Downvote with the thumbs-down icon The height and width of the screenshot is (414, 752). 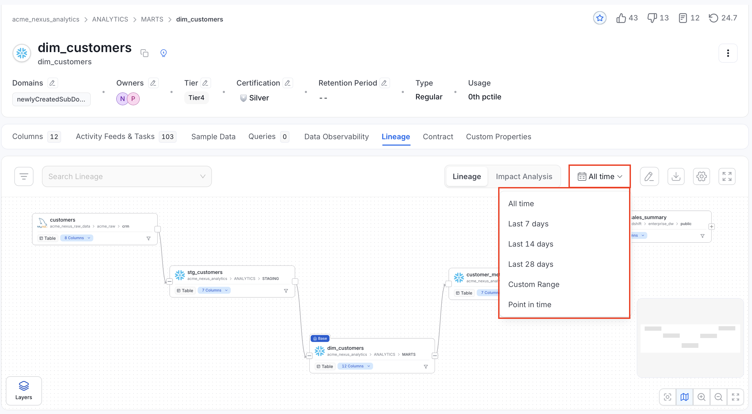(x=652, y=18)
